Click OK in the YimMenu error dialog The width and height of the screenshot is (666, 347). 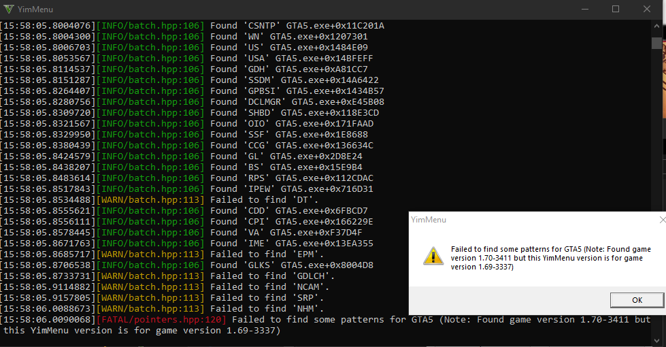[x=637, y=300]
